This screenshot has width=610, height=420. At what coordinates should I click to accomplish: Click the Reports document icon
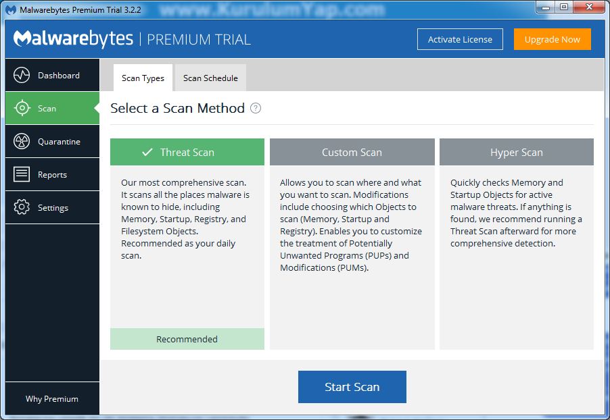(22, 174)
